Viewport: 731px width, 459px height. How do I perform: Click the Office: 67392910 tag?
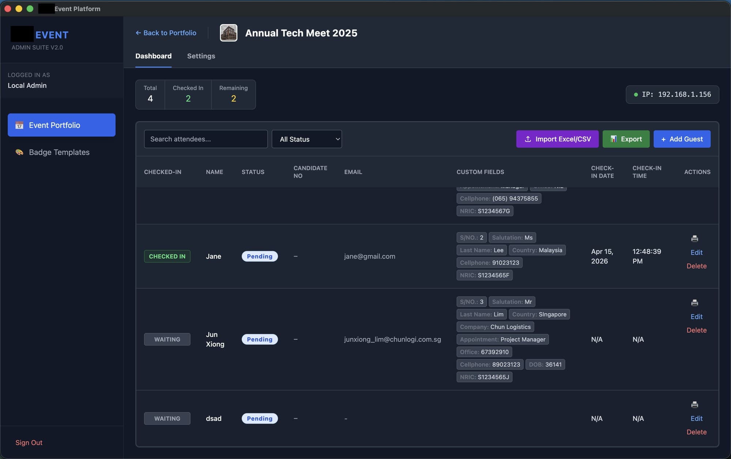coord(484,352)
